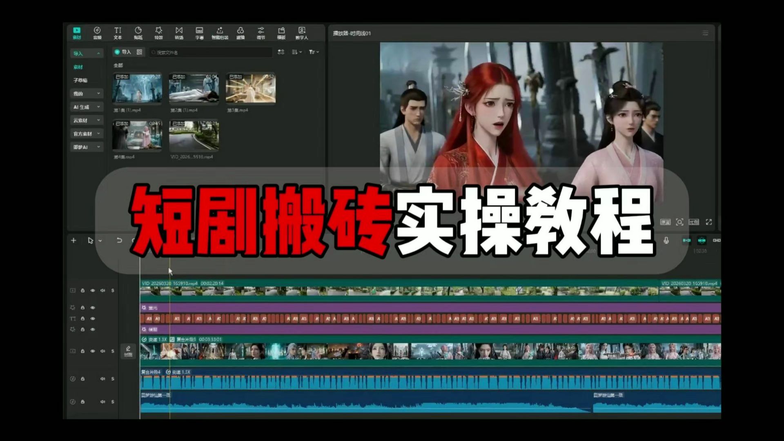This screenshot has width=784, height=441.
Task: Toggle the auto-snap icon
Action: [x=702, y=241]
